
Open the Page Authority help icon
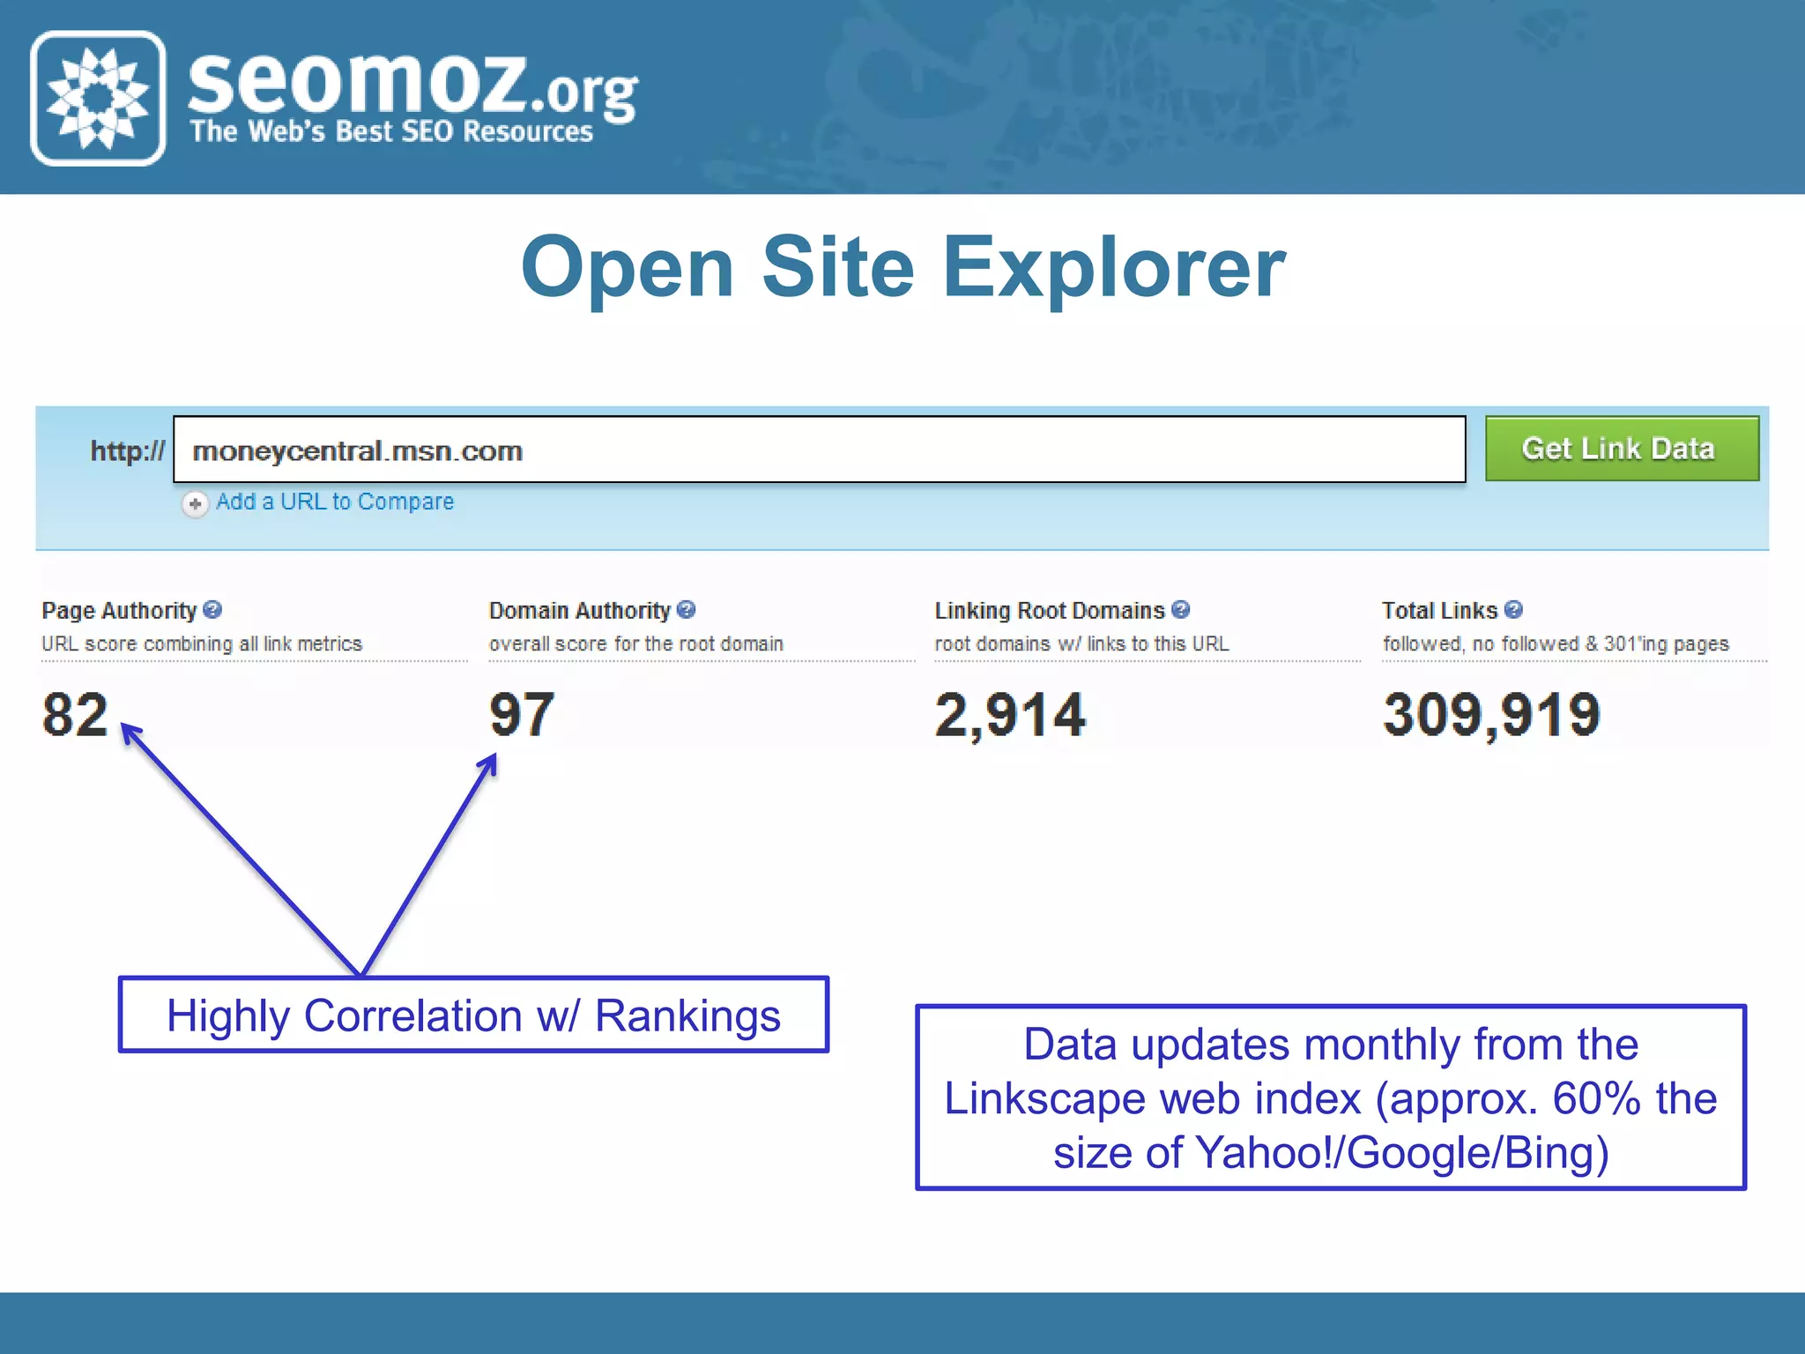[212, 610]
